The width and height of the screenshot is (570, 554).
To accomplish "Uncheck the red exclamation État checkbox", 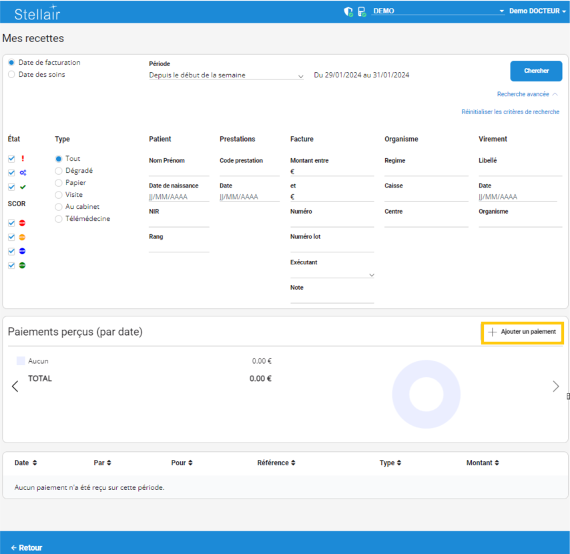I will [x=11, y=159].
